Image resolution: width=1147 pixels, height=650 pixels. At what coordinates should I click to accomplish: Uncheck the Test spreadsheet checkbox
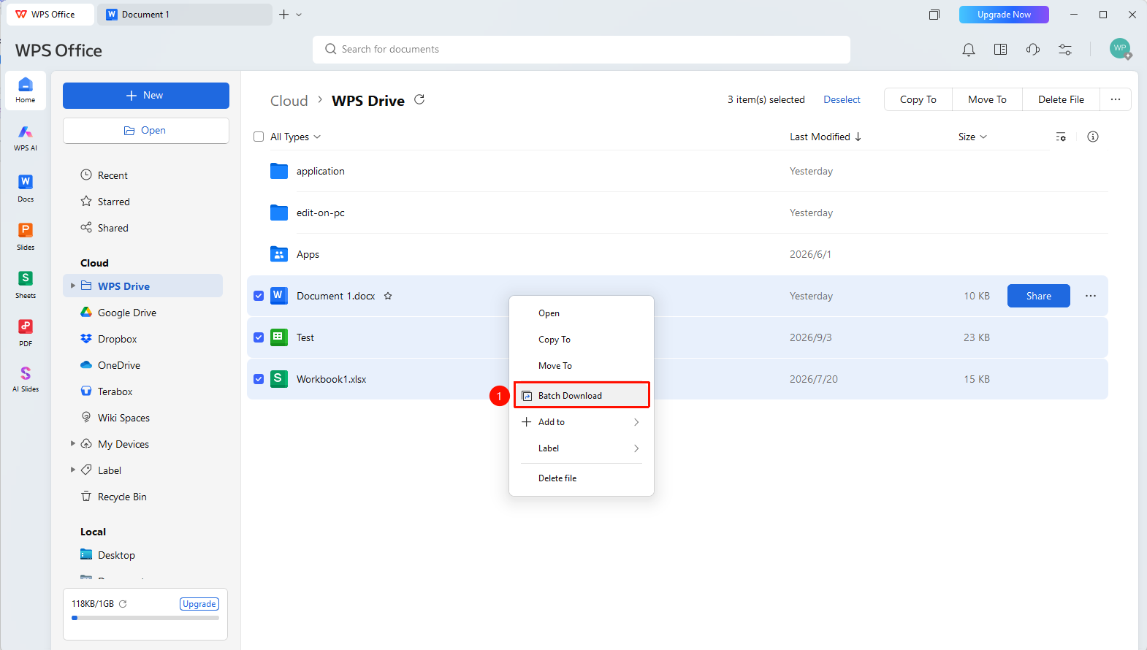(x=259, y=337)
